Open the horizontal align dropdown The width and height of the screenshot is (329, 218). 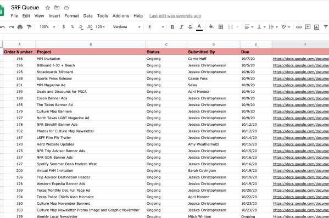pyautogui.click(x=249, y=27)
